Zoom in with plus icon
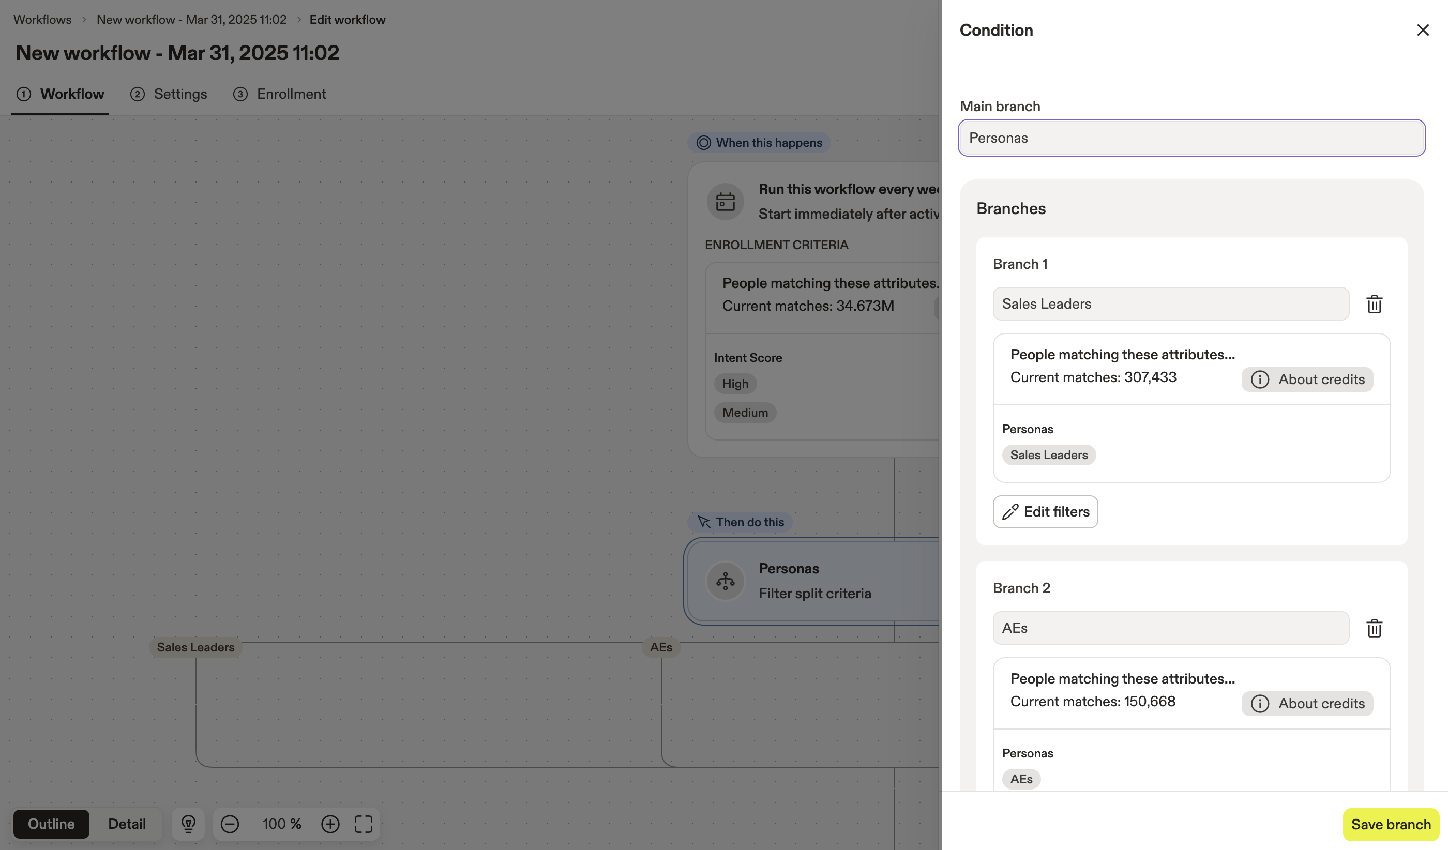This screenshot has width=1448, height=850. pos(330,824)
